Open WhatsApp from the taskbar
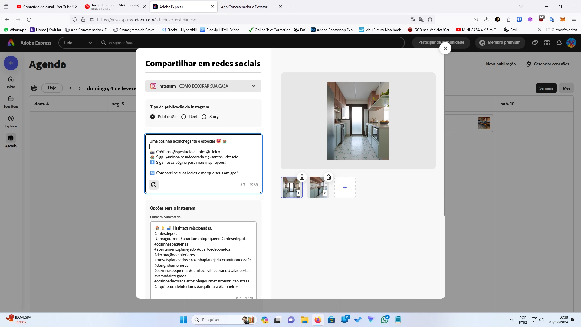 coord(385,320)
